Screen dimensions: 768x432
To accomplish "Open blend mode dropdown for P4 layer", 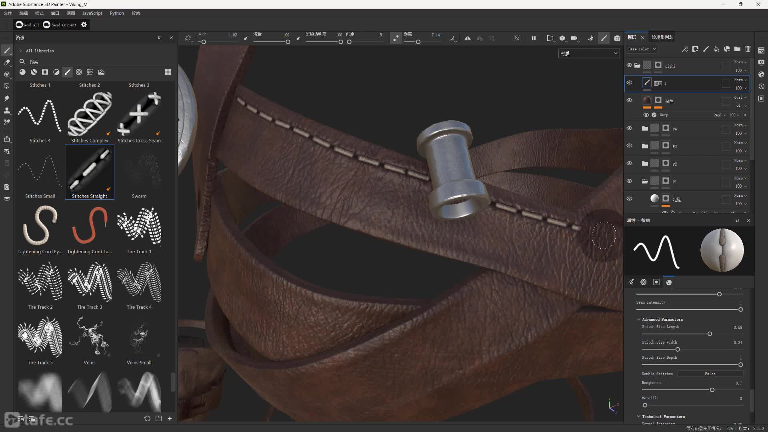I will click(740, 125).
